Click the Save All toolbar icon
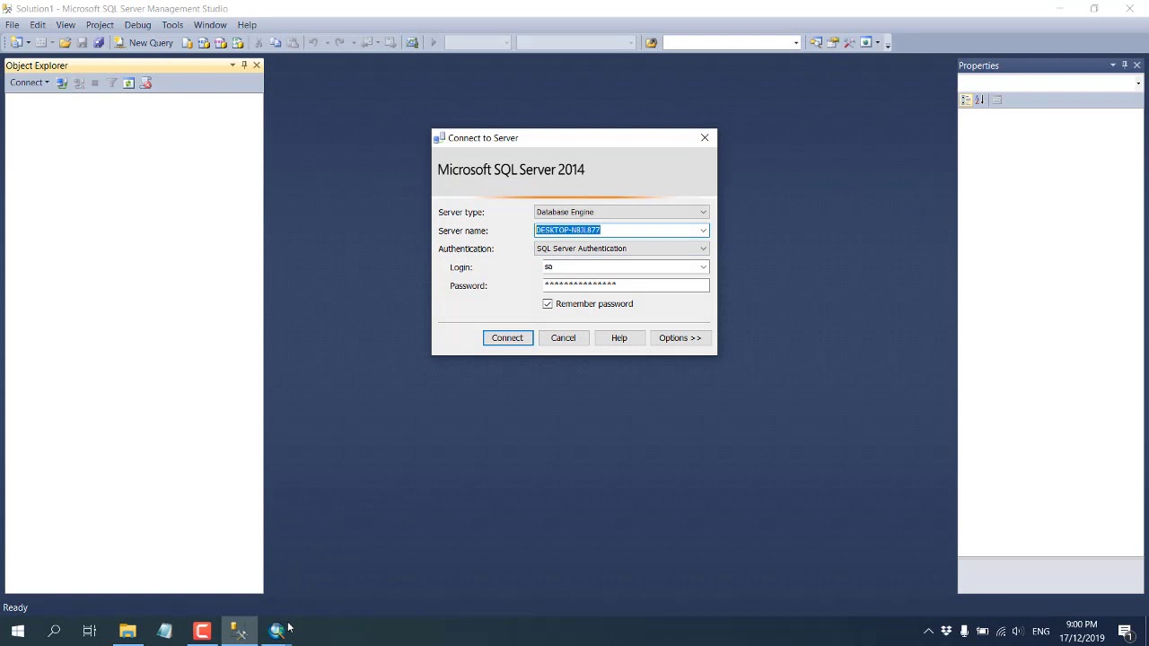The width and height of the screenshot is (1149, 646). coord(99,42)
